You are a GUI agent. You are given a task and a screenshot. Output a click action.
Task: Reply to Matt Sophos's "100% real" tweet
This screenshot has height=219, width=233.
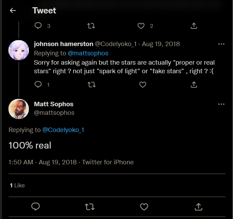36,207
